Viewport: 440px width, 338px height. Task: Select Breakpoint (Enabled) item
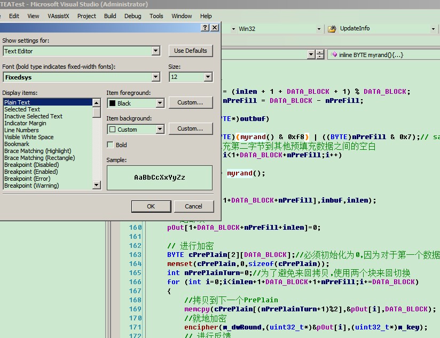48,172
